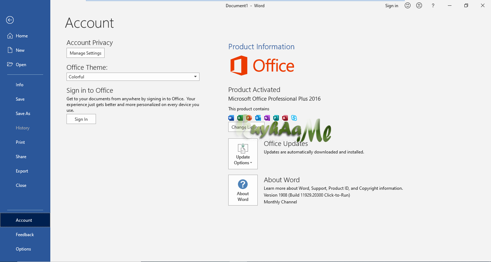The width and height of the screenshot is (491, 262).
Task: Click the About Word button
Action: point(243,190)
